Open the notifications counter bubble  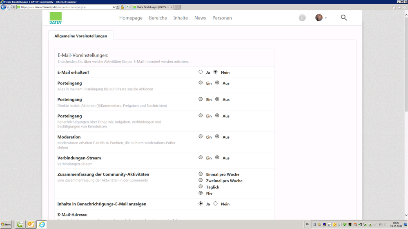pos(302,18)
